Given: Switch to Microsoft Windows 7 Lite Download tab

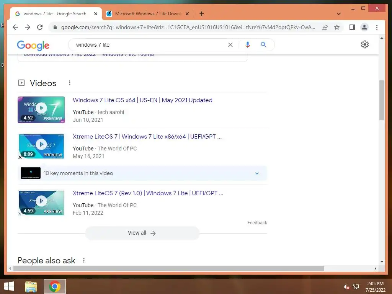Looking at the screenshot, I should coord(148,14).
